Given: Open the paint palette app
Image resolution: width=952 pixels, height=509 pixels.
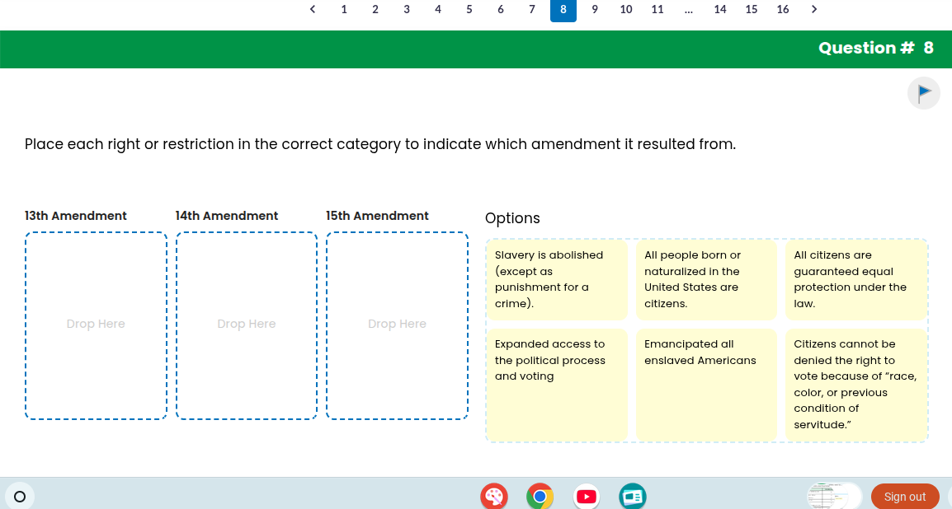Looking at the screenshot, I should coord(493,496).
